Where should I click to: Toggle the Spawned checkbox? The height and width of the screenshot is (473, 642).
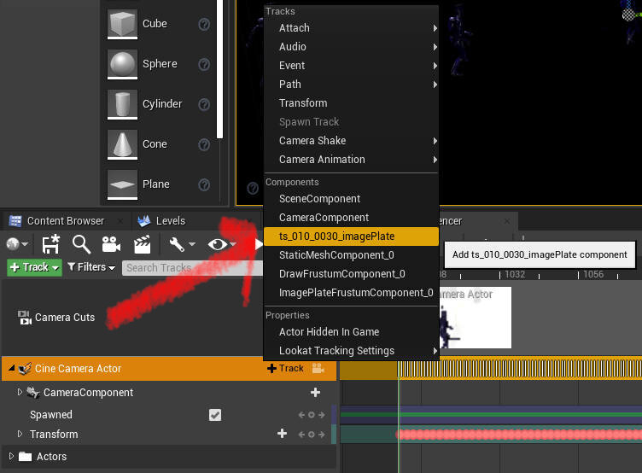[215, 415]
